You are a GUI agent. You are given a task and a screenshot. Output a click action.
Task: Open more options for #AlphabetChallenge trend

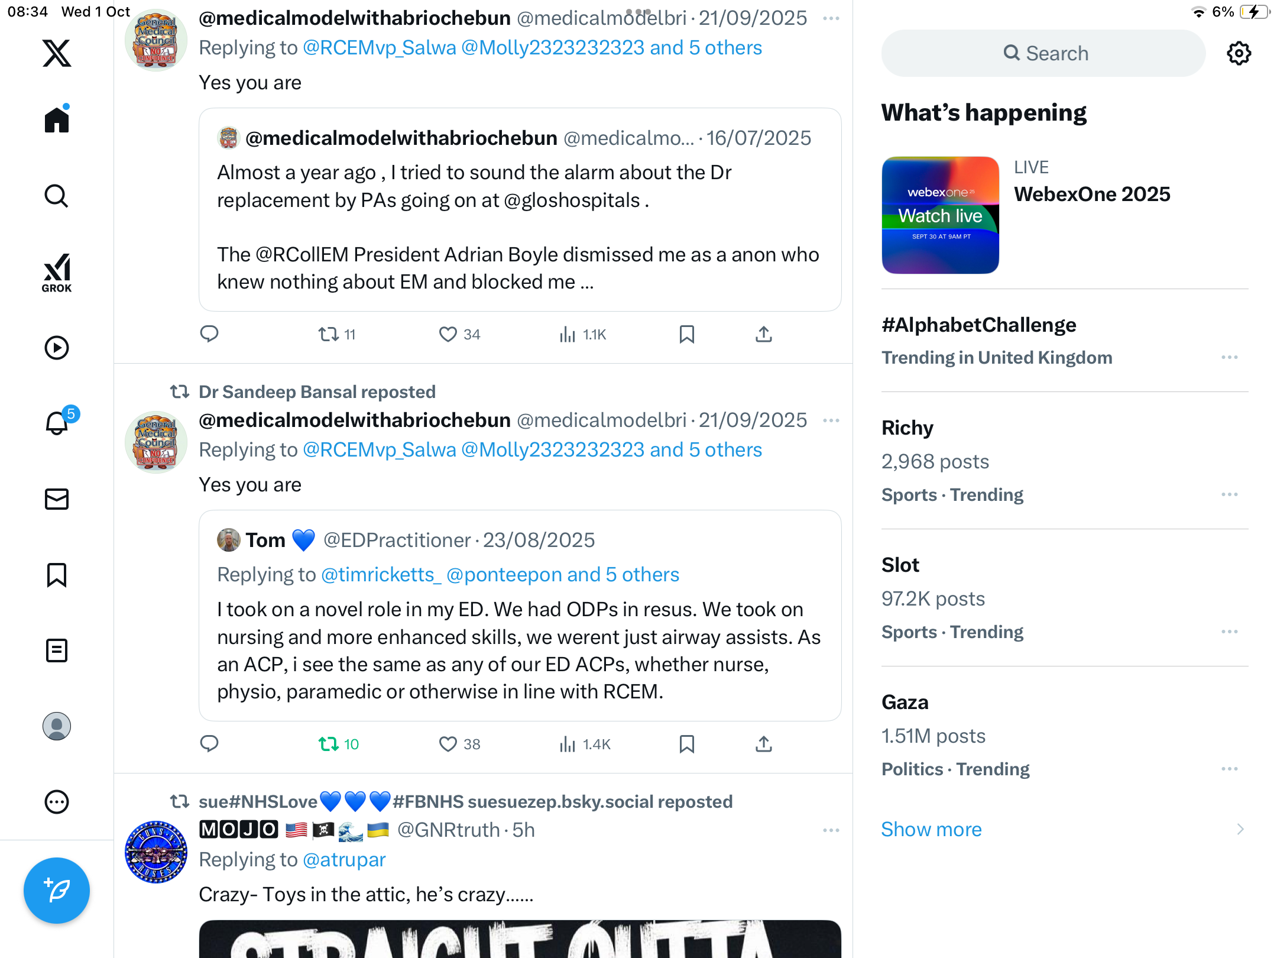(x=1230, y=357)
